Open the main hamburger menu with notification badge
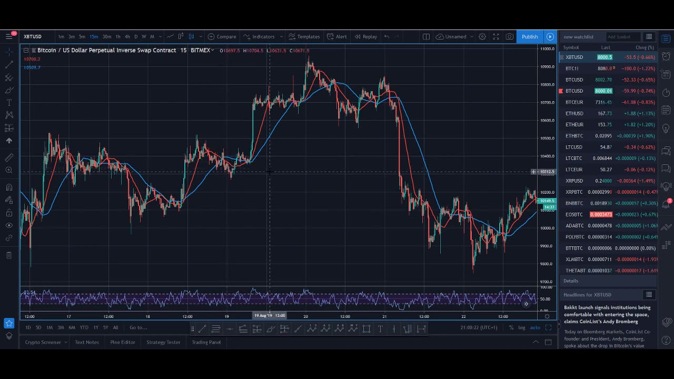This screenshot has width=674, height=379. click(9, 36)
